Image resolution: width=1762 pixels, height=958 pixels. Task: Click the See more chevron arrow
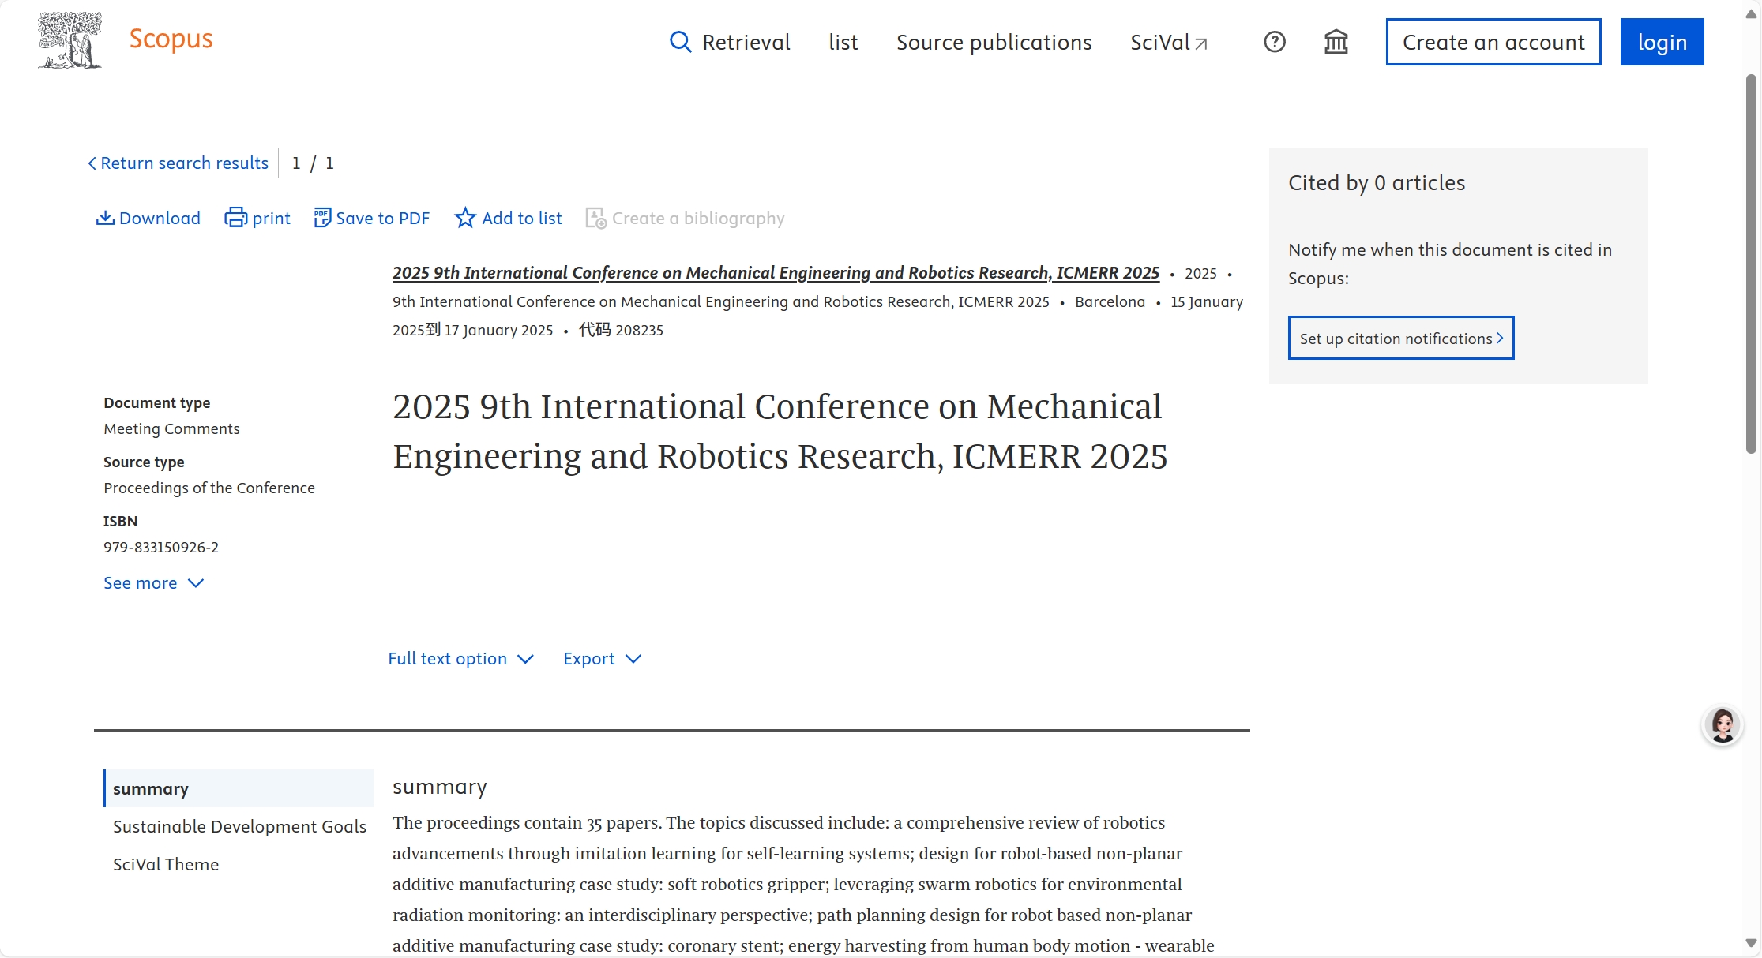click(x=196, y=583)
